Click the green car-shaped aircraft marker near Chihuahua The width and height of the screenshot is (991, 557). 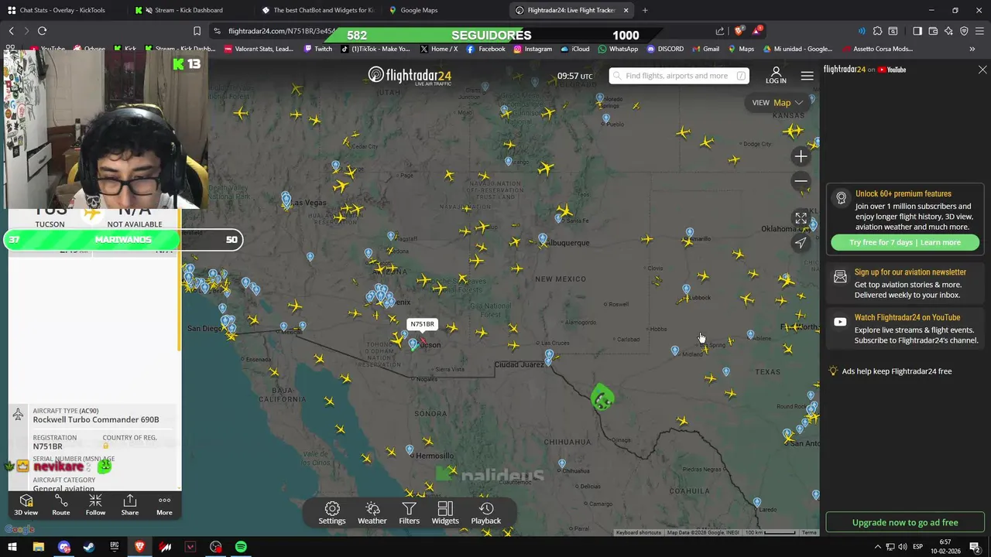pyautogui.click(x=602, y=398)
